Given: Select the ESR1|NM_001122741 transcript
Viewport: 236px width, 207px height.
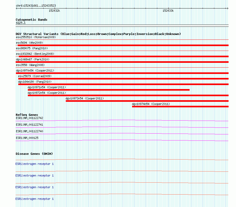Looking at the screenshot, I should pyautogui.click(x=29, y=125).
